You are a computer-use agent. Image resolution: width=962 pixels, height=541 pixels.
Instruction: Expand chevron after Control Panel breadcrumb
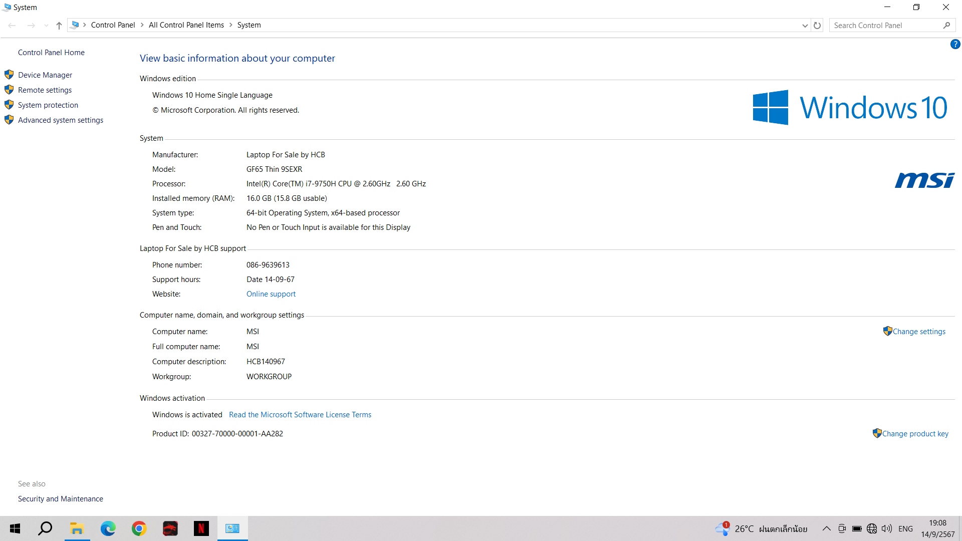(x=142, y=25)
